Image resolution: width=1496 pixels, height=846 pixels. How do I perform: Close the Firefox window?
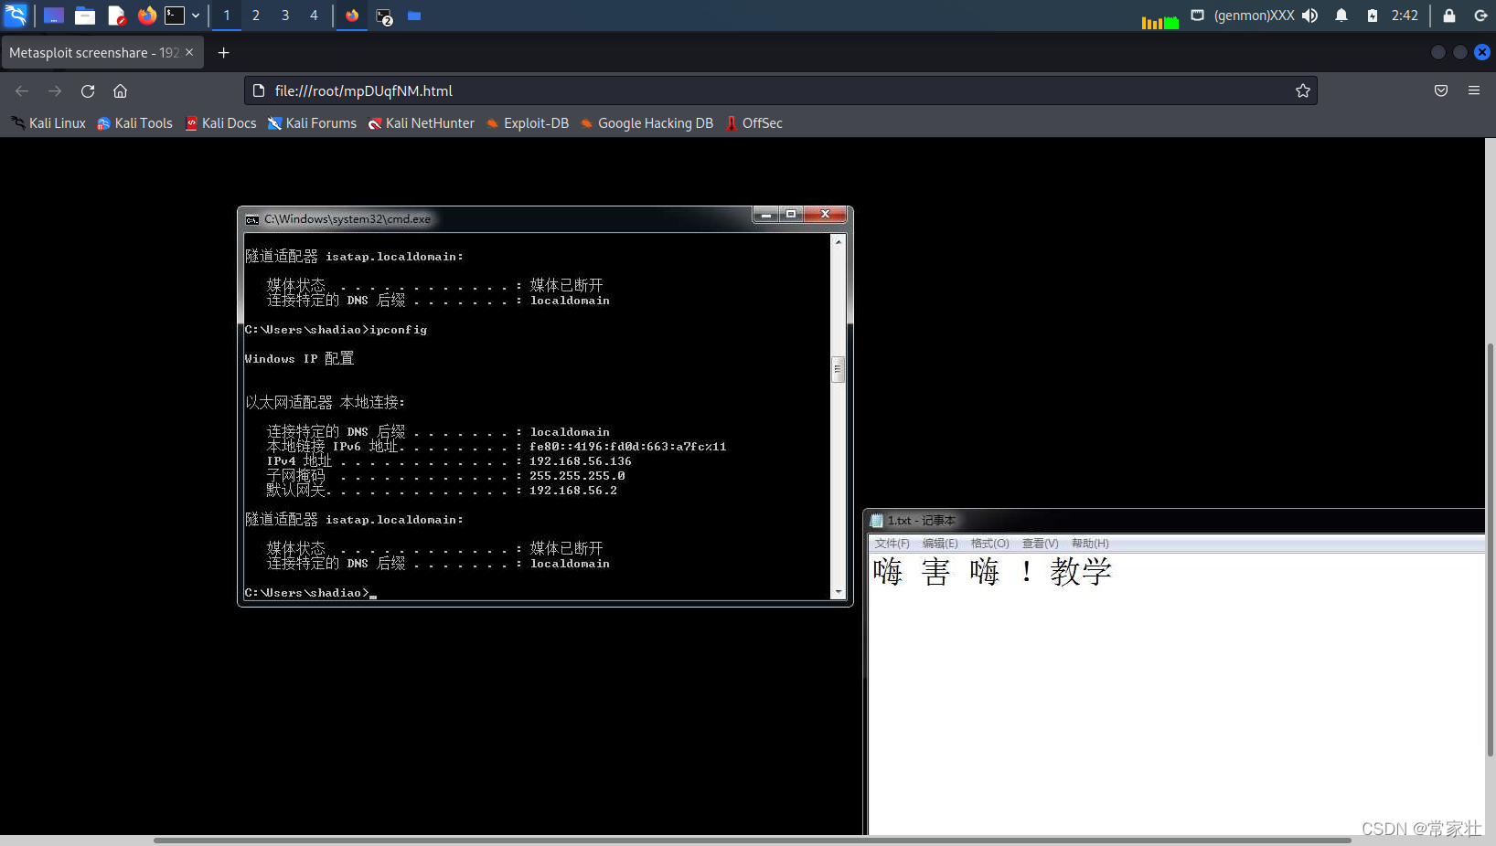click(x=1482, y=52)
